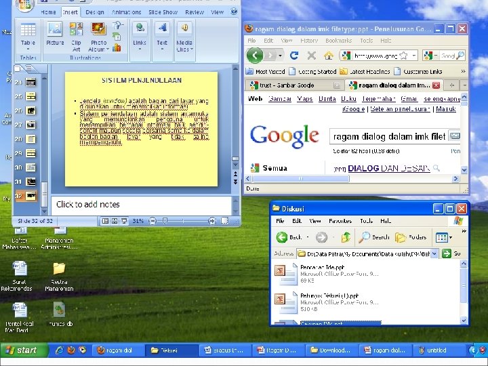
Task: Expand Firefox URL bar dropdown
Action: coord(413,56)
